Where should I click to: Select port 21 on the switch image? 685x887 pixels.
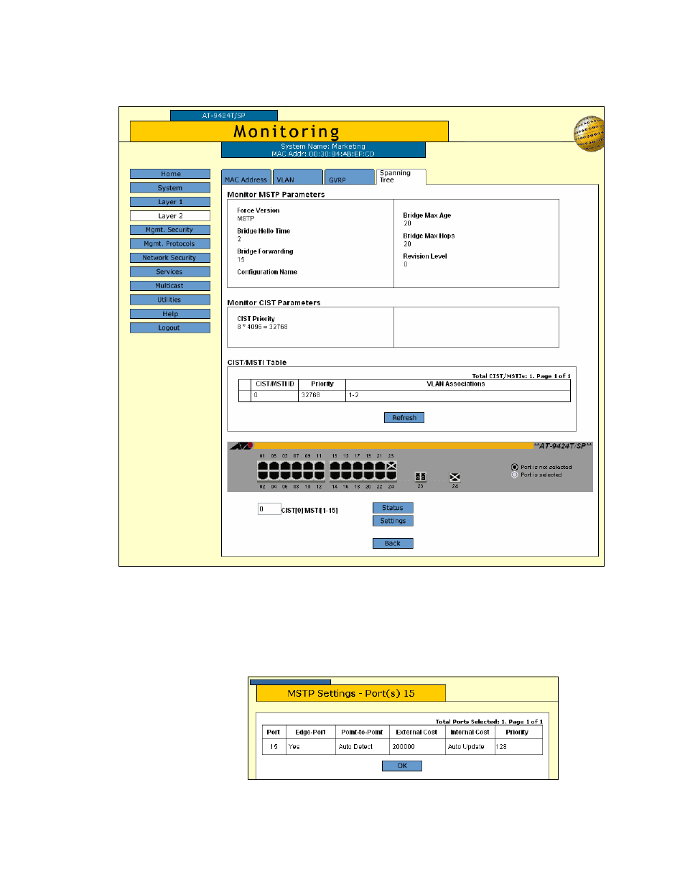(x=380, y=466)
